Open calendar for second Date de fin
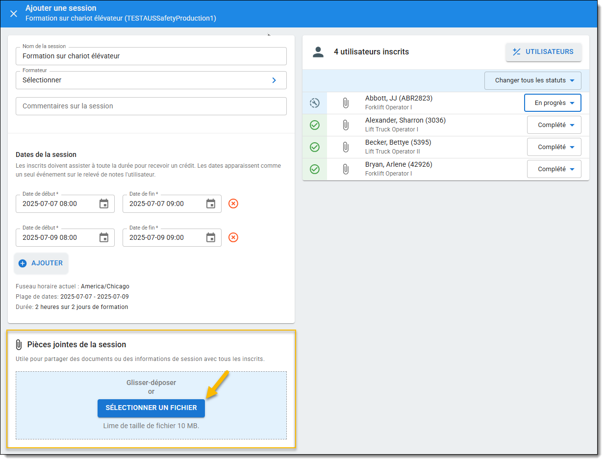Screen dimensions: 605x462 [x=211, y=237]
